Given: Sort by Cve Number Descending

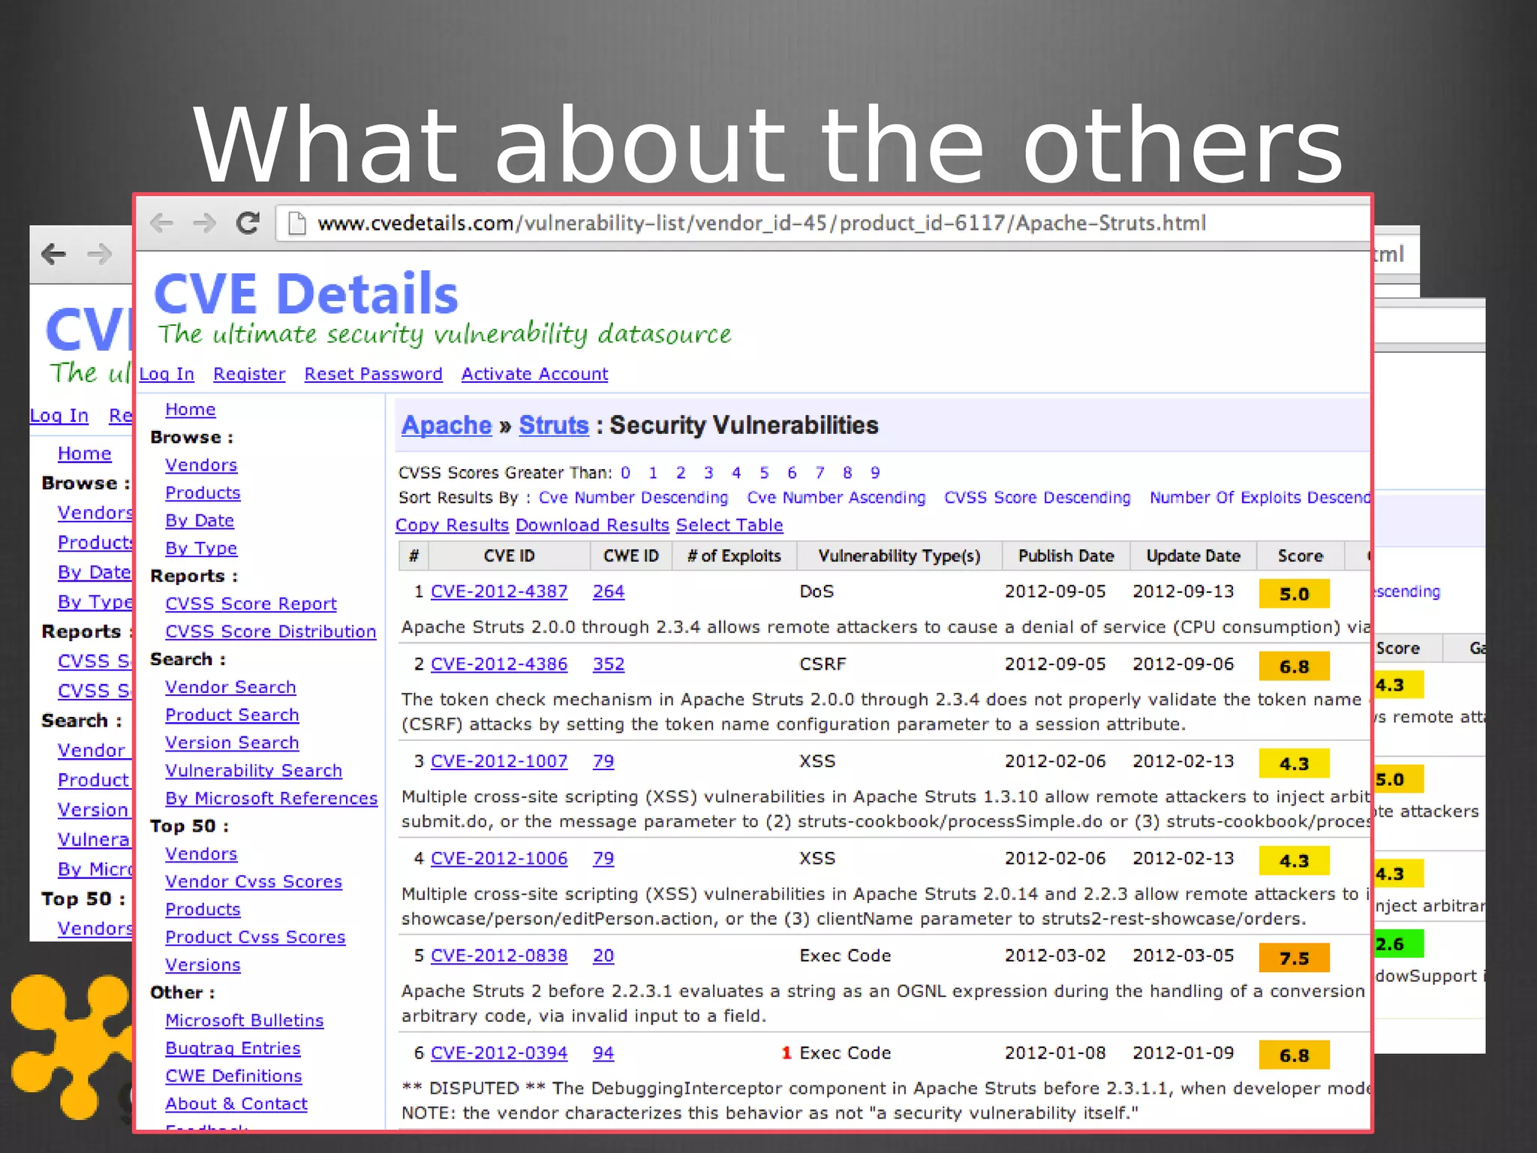Looking at the screenshot, I should pyautogui.click(x=633, y=498).
